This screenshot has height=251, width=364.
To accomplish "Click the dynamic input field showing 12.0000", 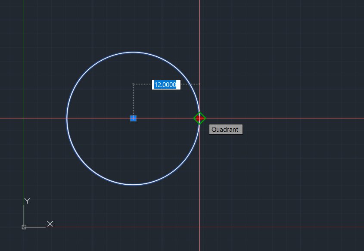I will 165,85.
